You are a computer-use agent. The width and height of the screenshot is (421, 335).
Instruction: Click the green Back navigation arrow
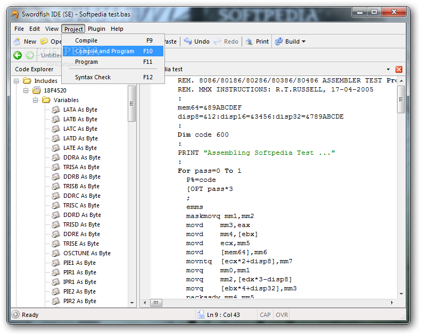18,55
